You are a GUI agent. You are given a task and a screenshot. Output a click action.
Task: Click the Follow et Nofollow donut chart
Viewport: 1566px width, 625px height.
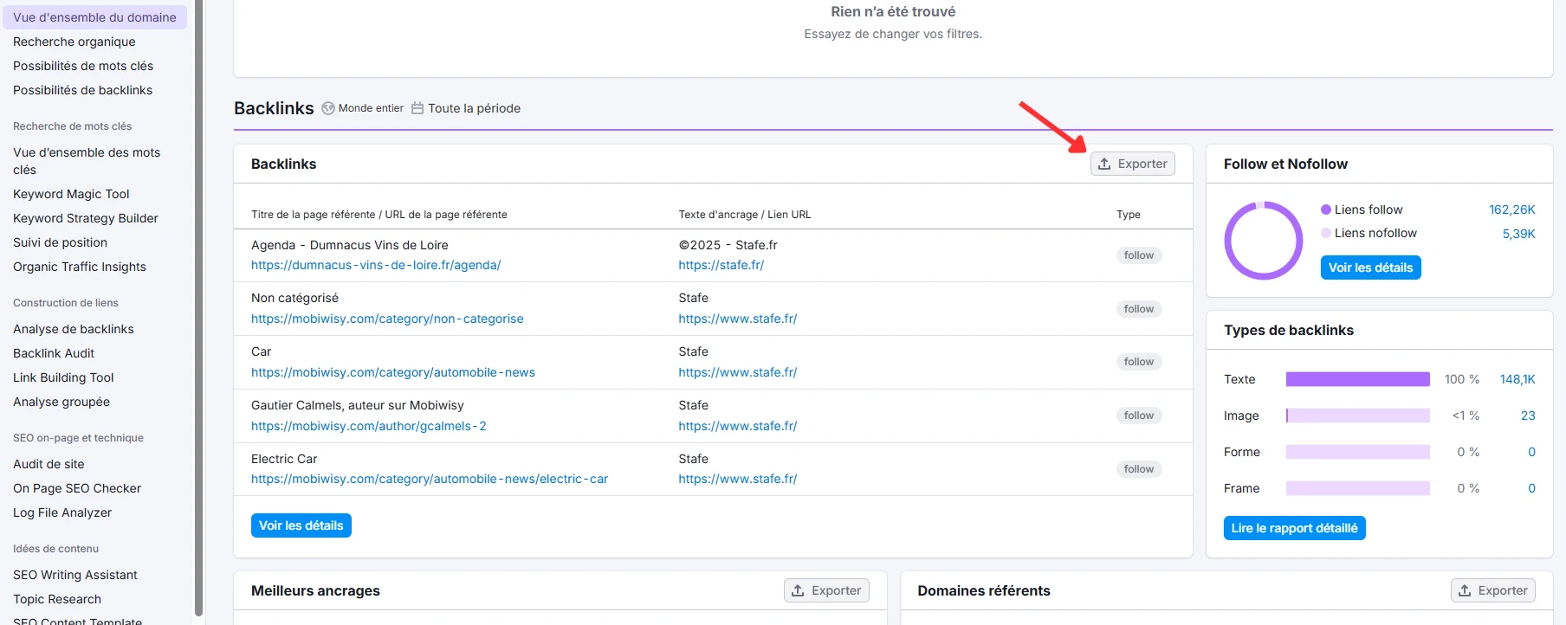tap(1264, 241)
